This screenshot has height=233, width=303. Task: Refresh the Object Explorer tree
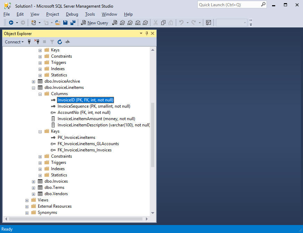(x=60, y=42)
